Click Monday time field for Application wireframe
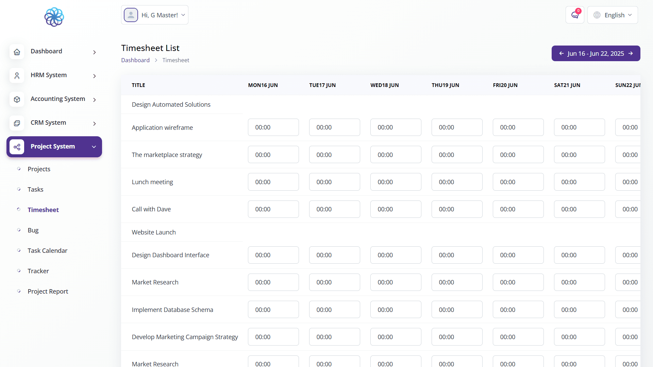This screenshot has height=367, width=653. pos(273,127)
